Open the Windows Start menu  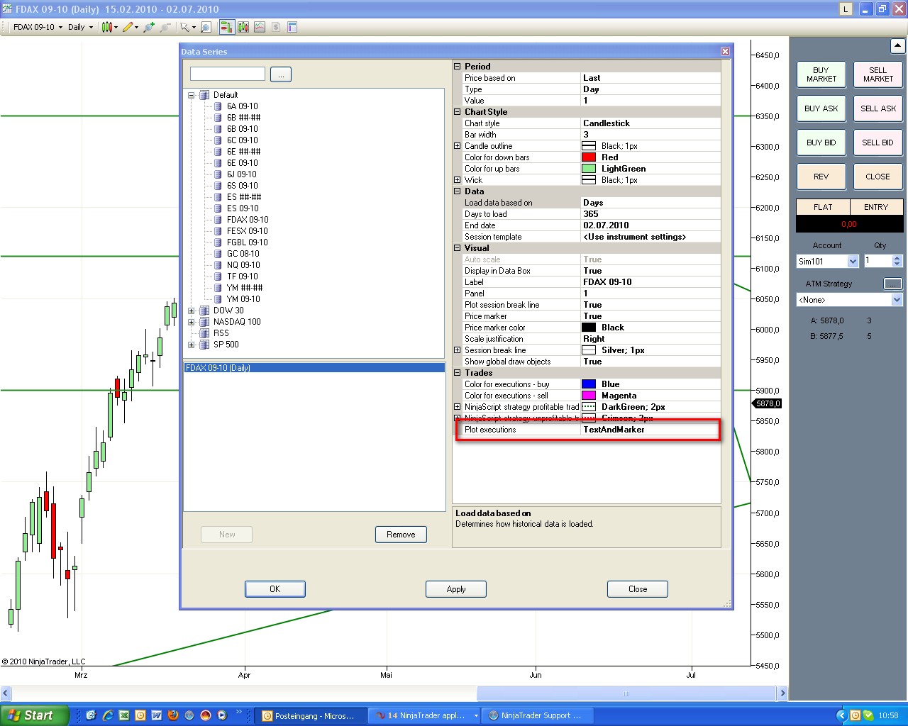(34, 715)
